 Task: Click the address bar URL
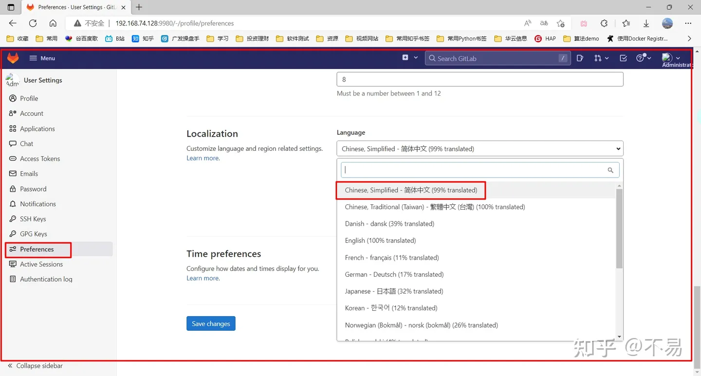[x=174, y=23]
